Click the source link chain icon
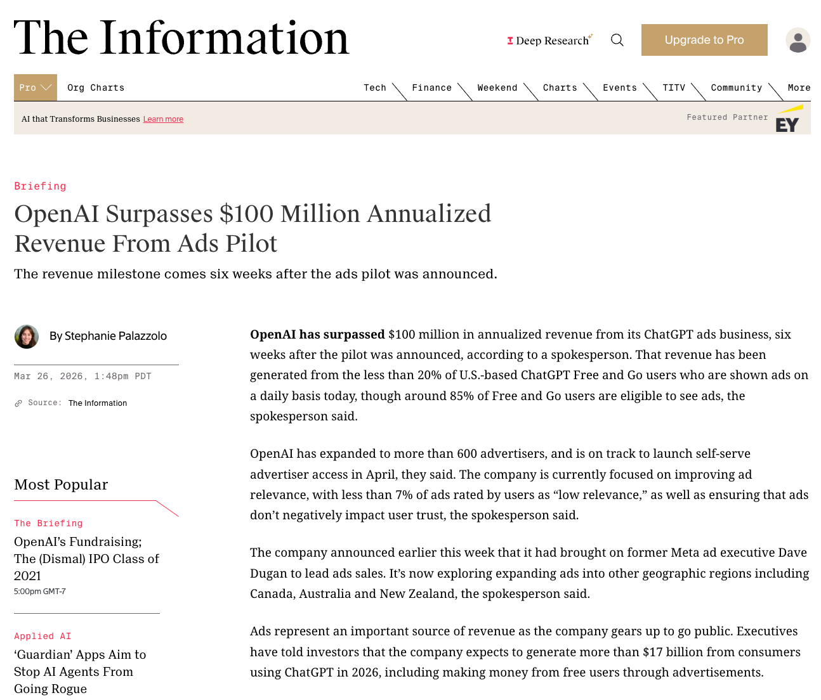Viewport: 821px width, 700px height. (18, 403)
